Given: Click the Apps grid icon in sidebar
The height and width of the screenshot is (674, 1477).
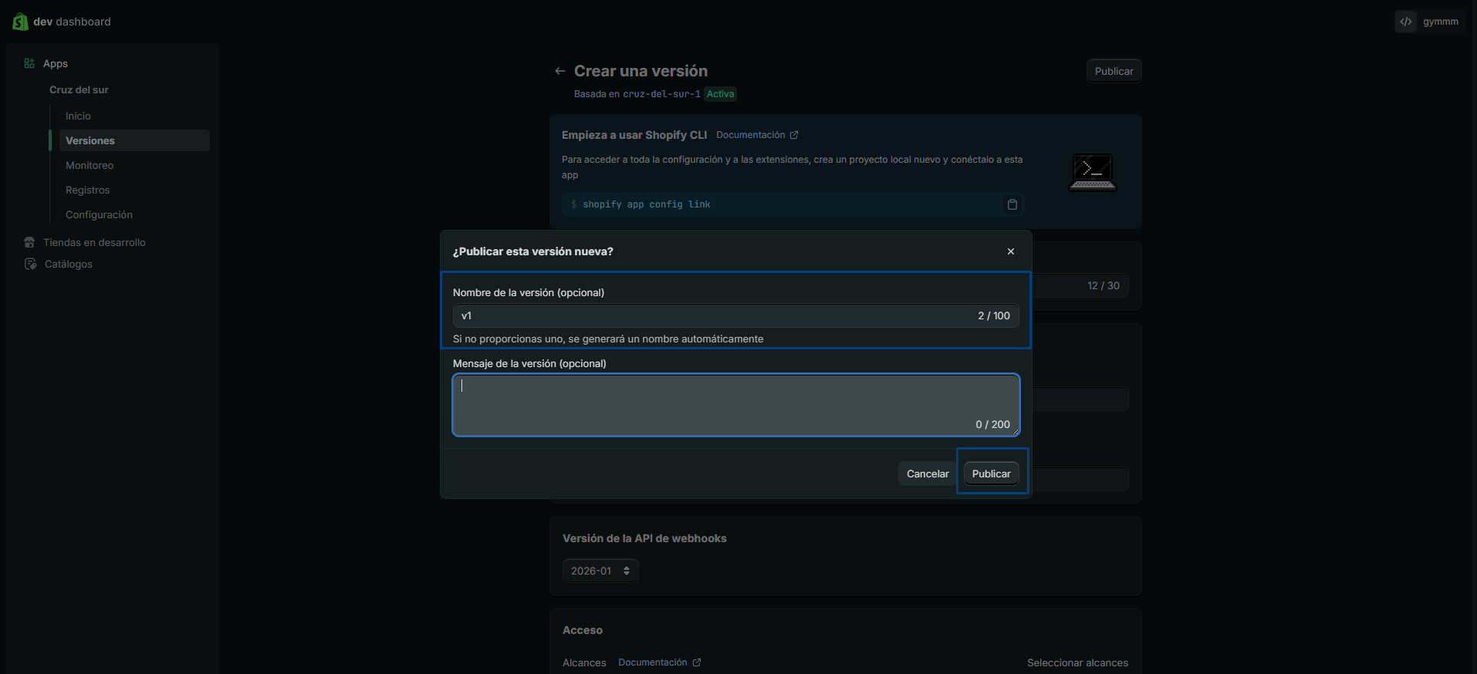Looking at the screenshot, I should point(29,63).
